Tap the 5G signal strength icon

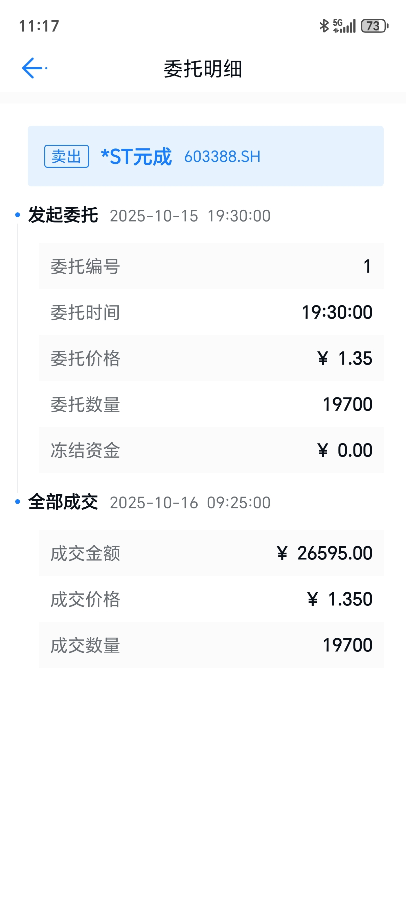(344, 26)
